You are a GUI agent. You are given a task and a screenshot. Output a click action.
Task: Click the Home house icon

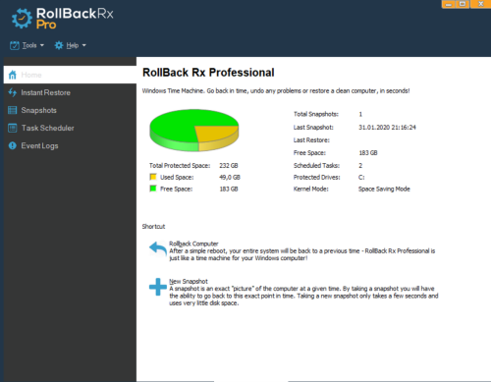click(13, 75)
